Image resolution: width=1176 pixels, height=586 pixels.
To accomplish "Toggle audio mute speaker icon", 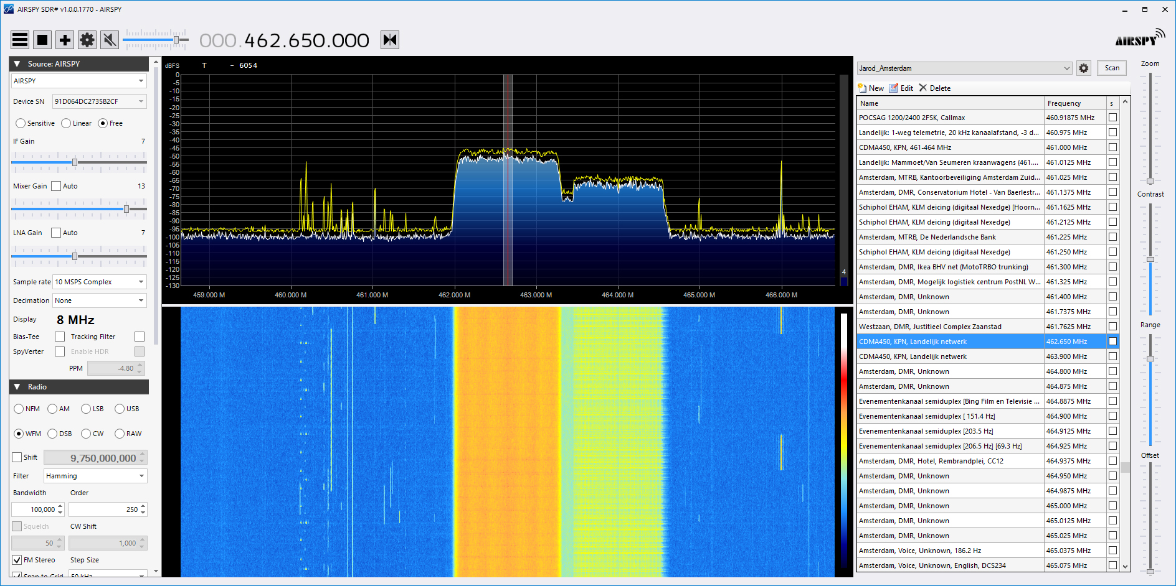I will tap(110, 40).
